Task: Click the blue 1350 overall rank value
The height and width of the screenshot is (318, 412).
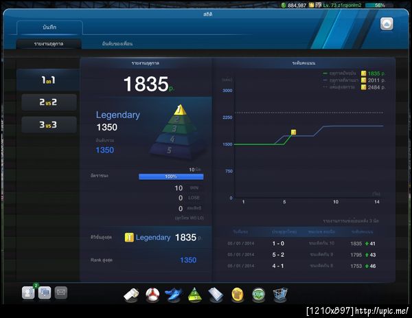Action: pos(105,150)
